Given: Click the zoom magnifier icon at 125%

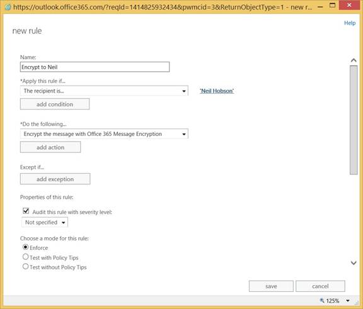Looking at the screenshot, I should click(x=322, y=300).
